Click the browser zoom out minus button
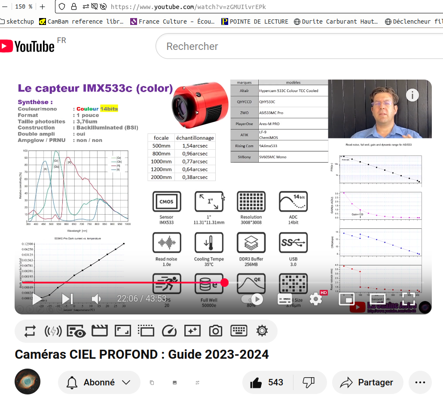Image resolution: width=443 pixels, height=397 pixels. point(5,6)
